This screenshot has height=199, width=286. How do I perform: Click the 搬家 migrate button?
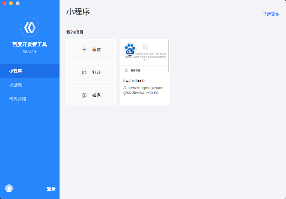click(x=91, y=95)
